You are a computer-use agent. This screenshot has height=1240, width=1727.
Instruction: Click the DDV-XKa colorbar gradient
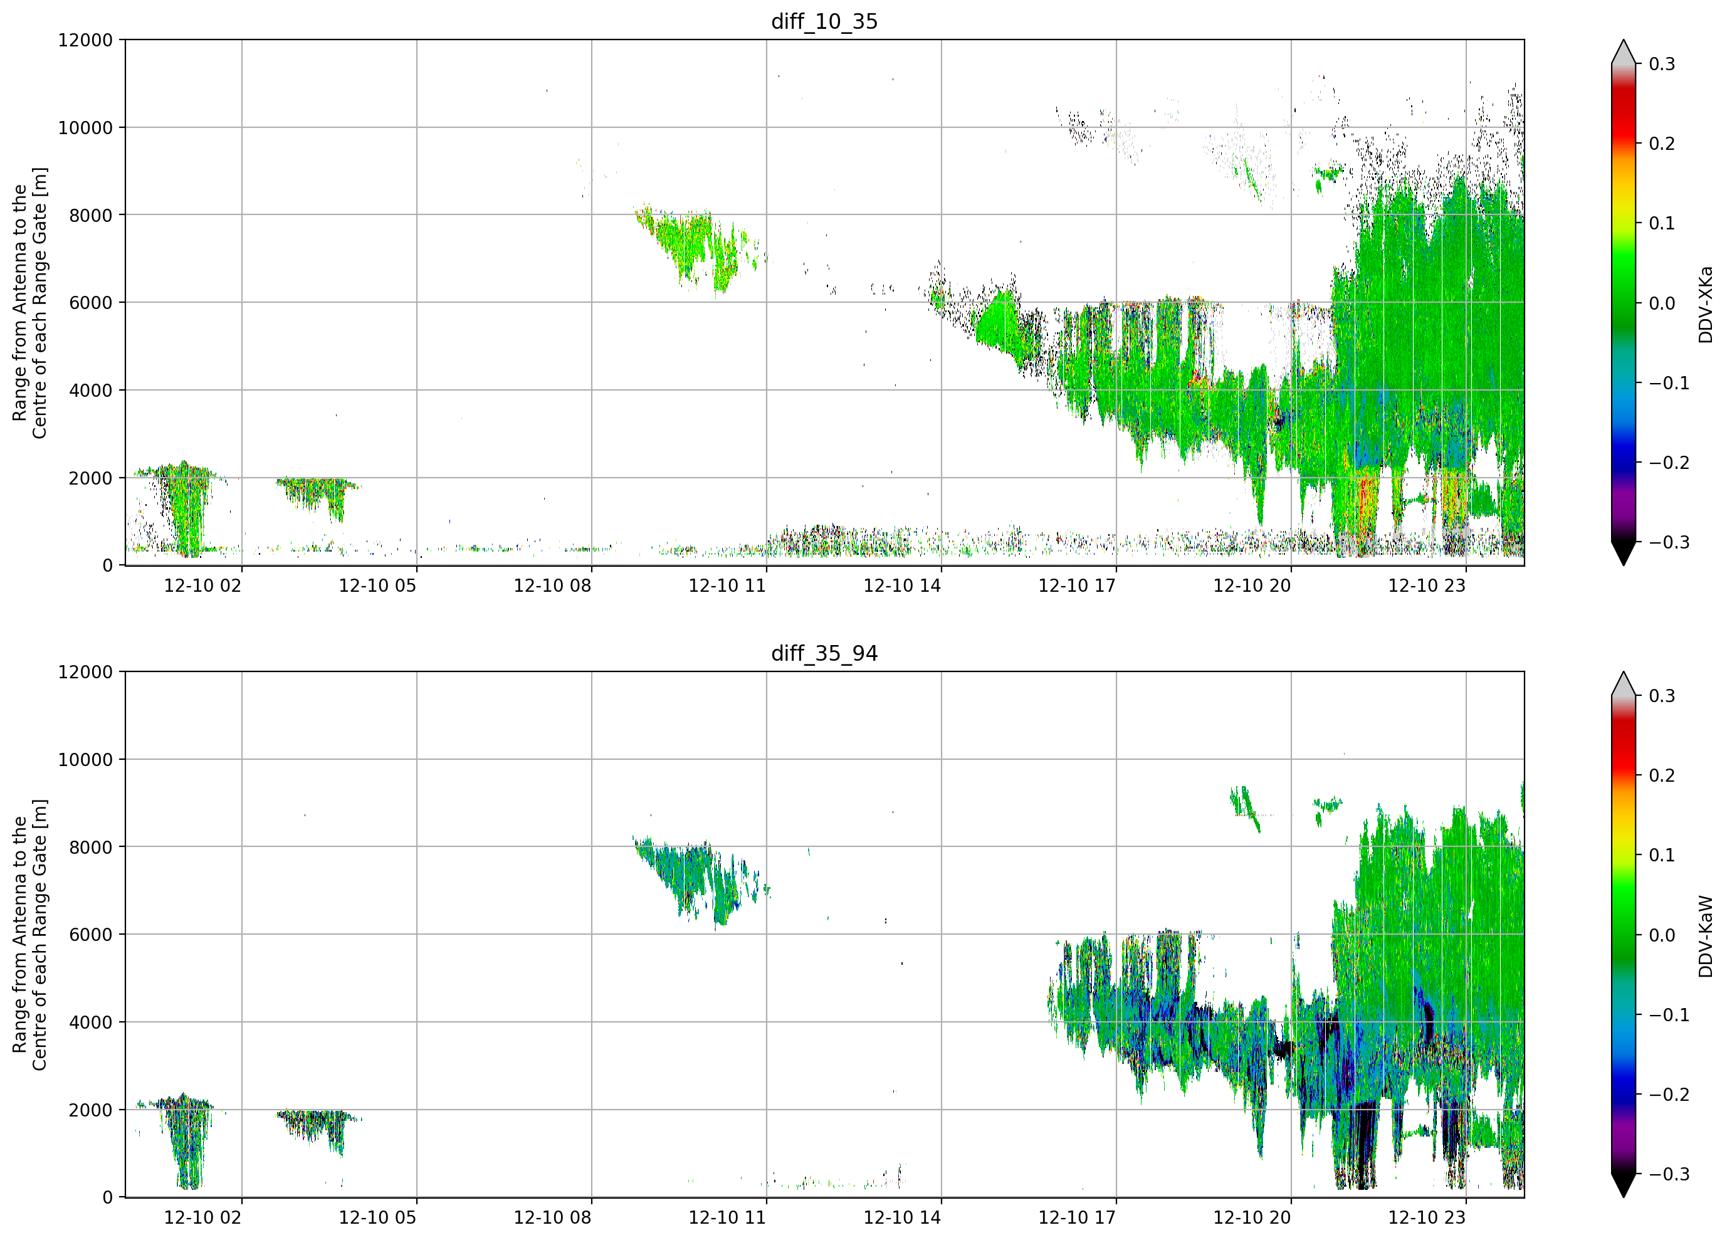point(1624,303)
